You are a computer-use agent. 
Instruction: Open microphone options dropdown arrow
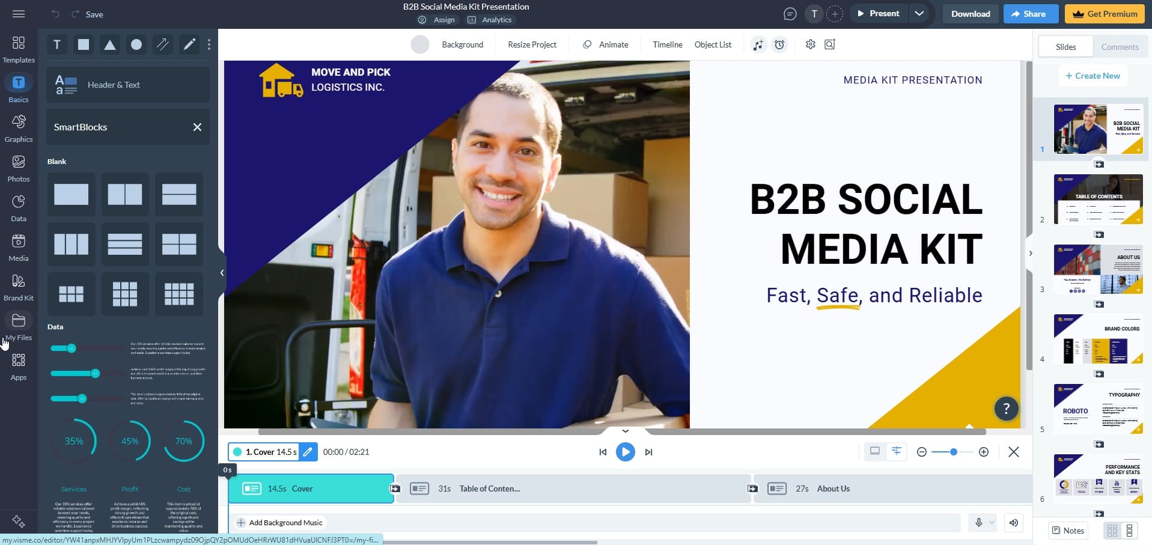point(992,523)
